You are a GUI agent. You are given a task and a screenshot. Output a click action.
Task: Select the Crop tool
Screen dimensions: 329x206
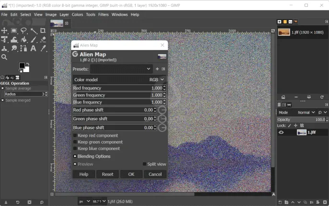43,31
